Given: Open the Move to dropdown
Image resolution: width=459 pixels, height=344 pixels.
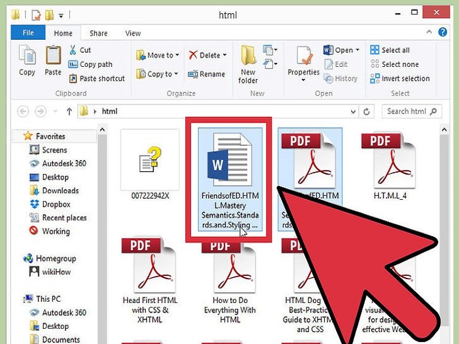Looking at the screenshot, I should (158, 55).
